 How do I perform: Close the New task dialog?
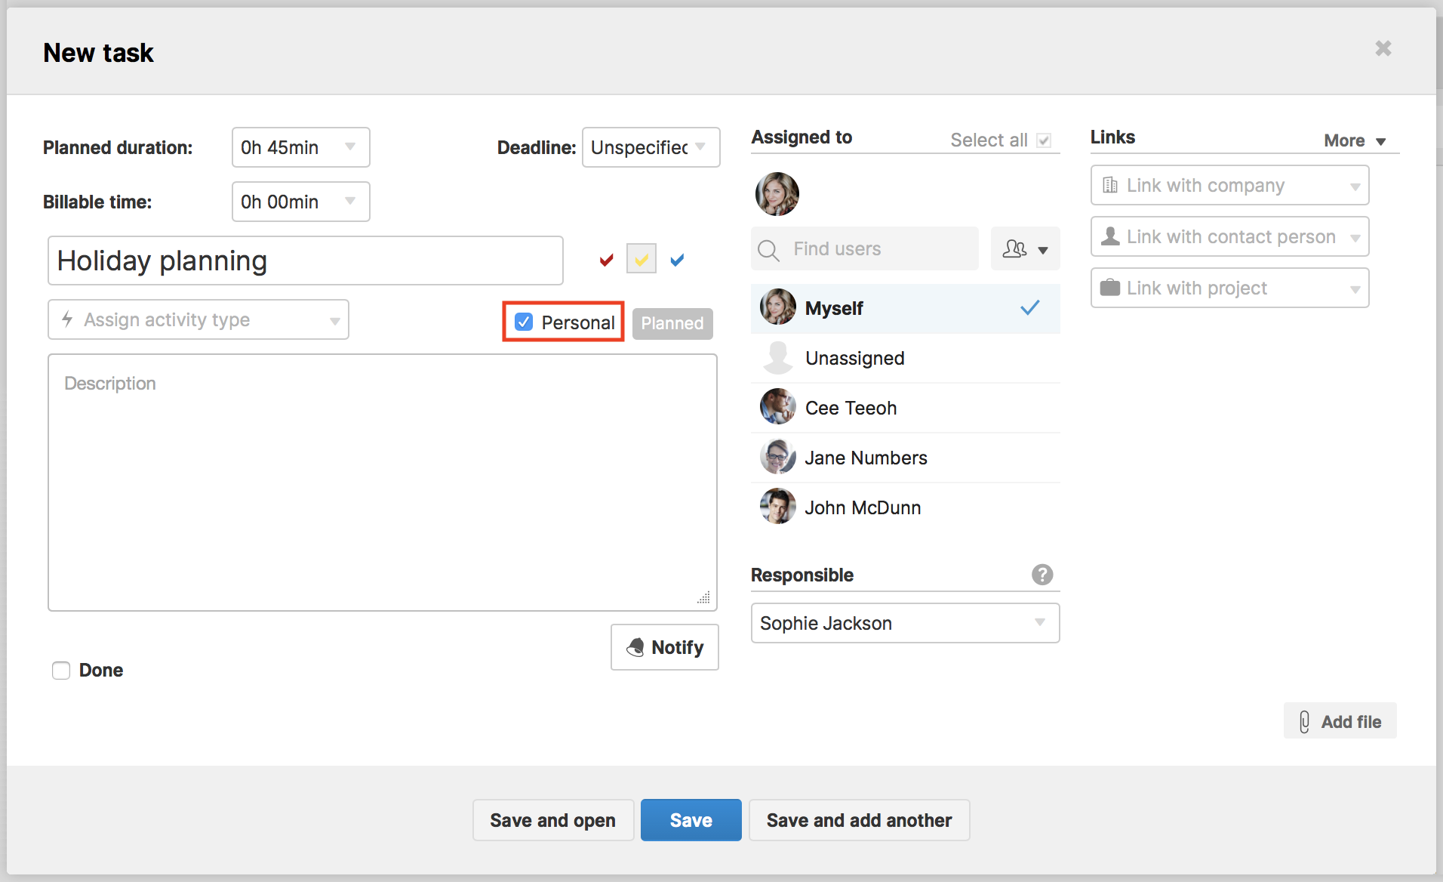tap(1383, 48)
